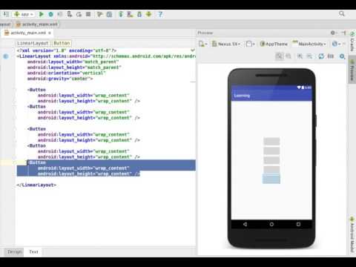
Task: Toggle the Preview side tool window tab
Action: (352, 70)
